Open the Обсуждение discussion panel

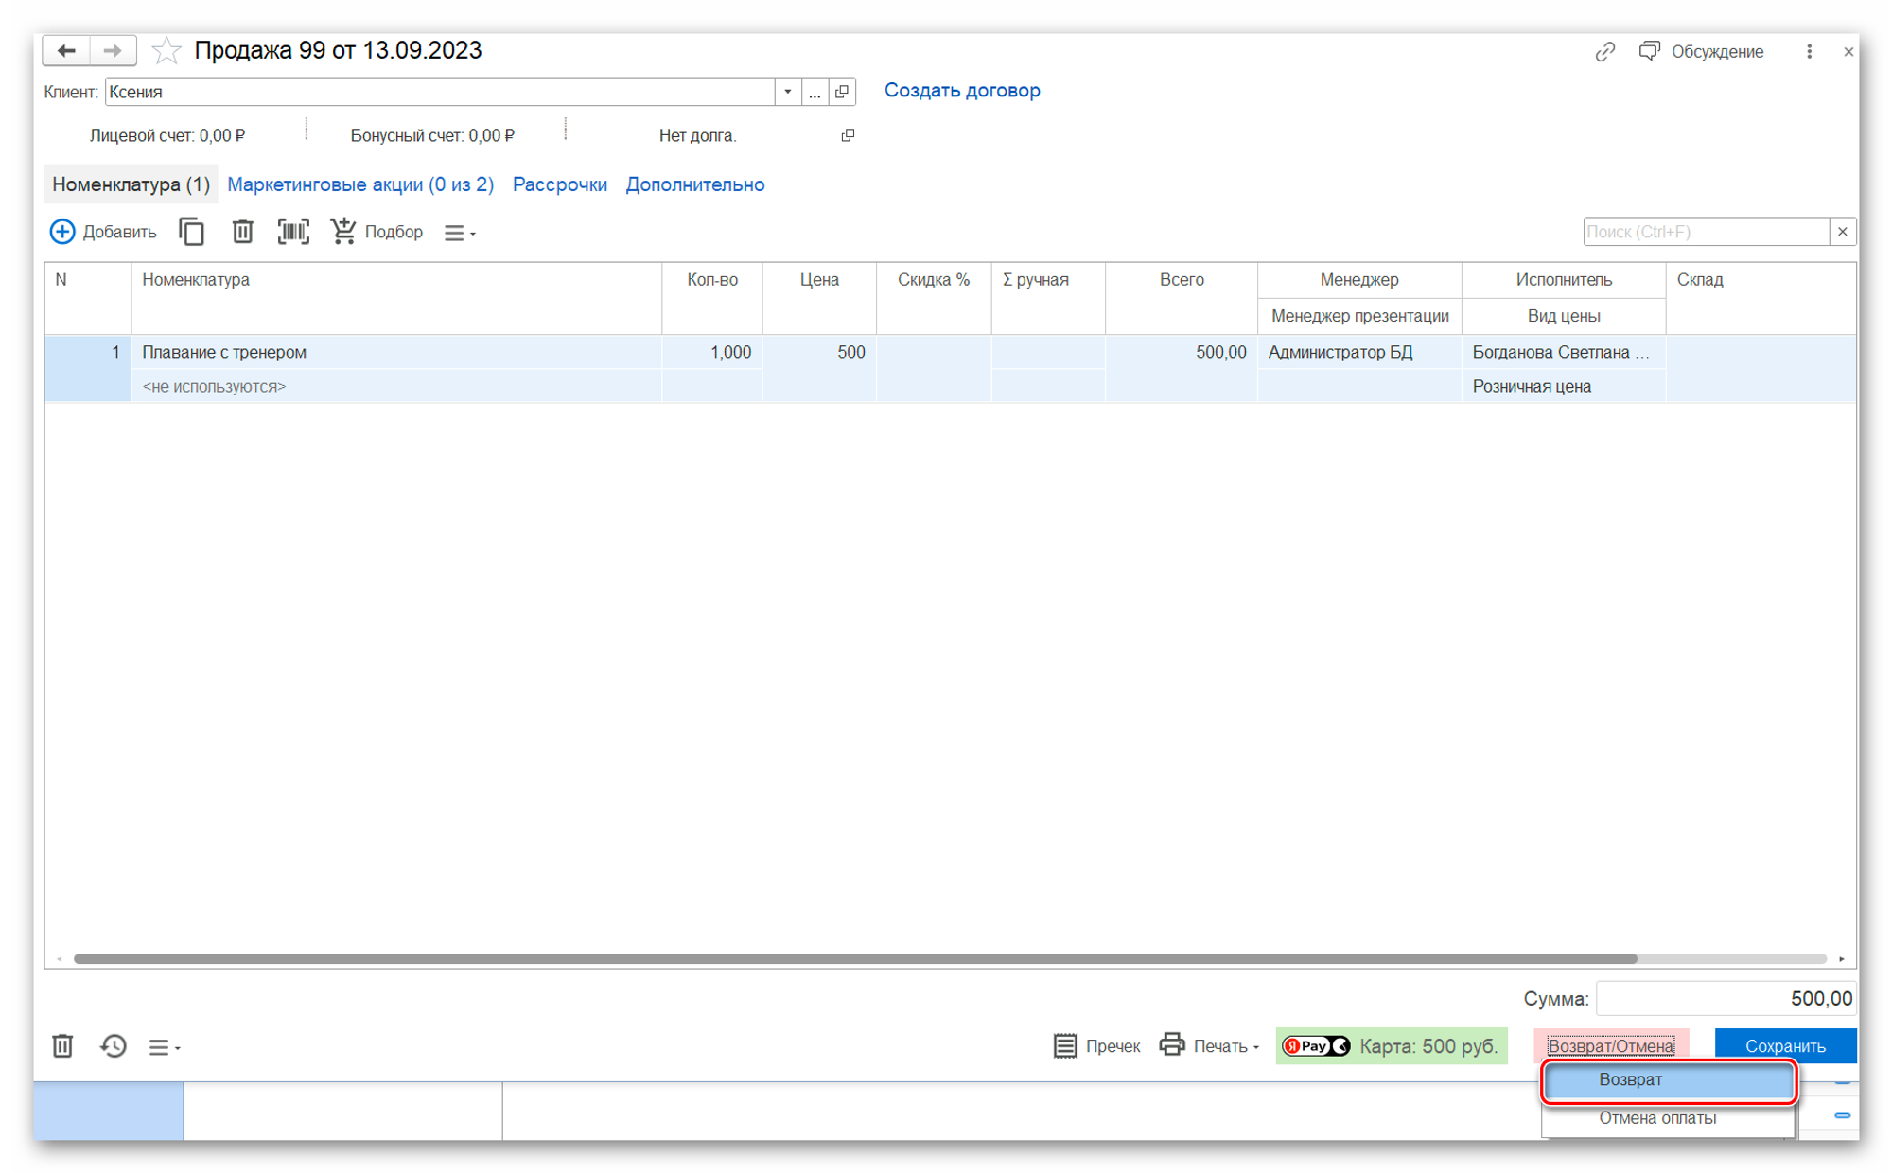click(1701, 51)
